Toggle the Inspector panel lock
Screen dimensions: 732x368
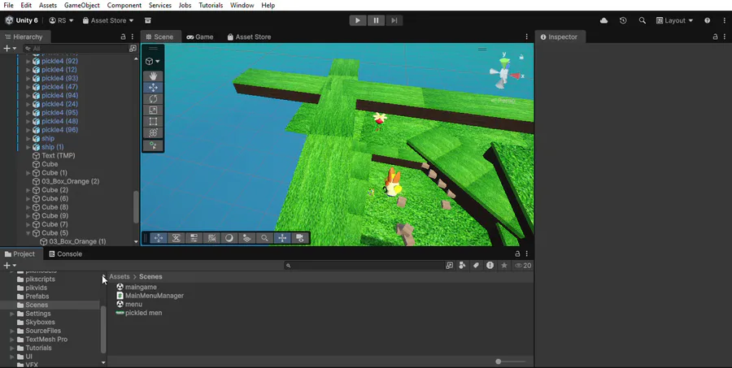(x=715, y=37)
